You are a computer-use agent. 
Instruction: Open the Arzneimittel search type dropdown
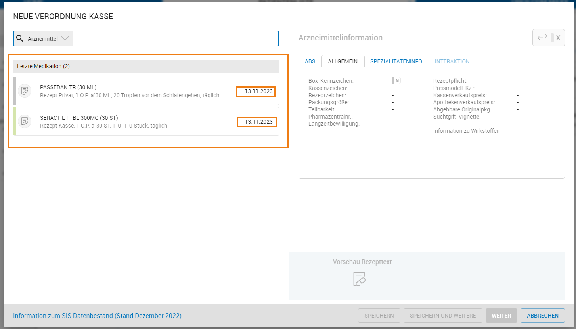[48, 39]
